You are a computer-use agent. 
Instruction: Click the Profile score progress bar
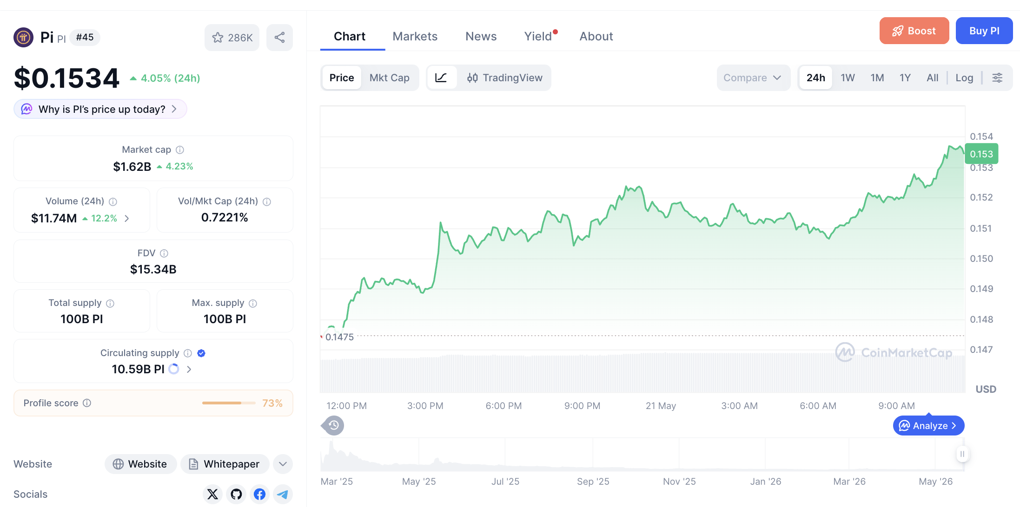(x=229, y=403)
